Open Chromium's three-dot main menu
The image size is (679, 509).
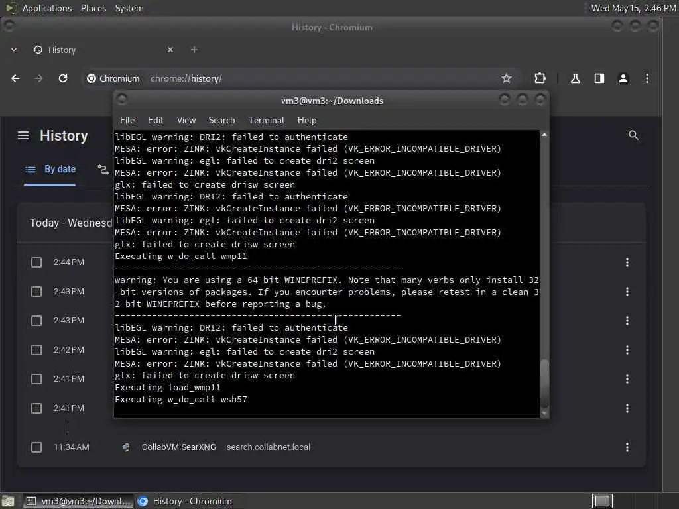pyautogui.click(x=647, y=78)
